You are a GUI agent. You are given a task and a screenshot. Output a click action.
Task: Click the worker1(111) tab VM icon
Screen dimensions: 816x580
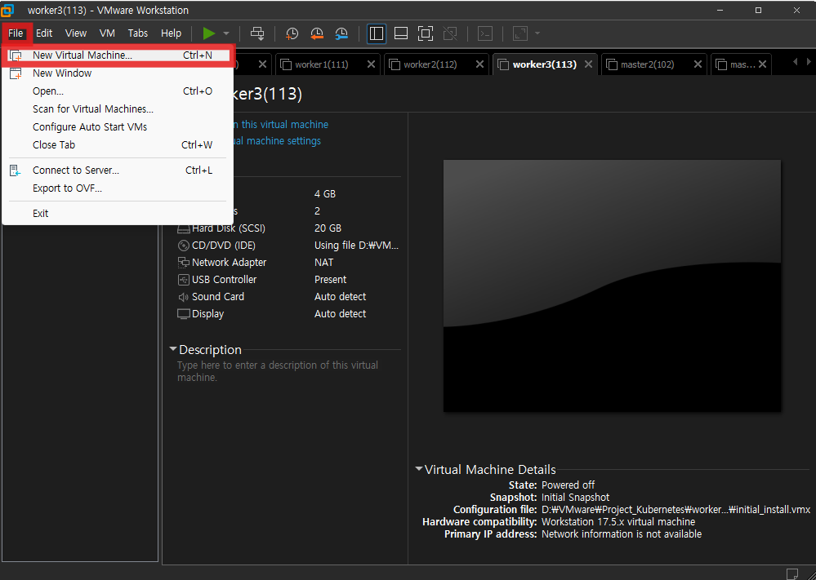[x=286, y=64]
